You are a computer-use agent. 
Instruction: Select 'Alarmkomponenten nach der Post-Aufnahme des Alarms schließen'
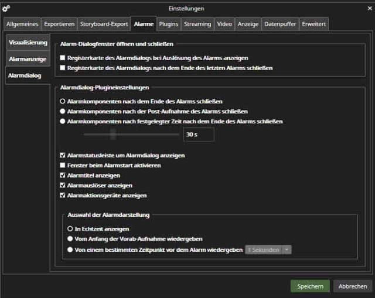[x=63, y=112]
